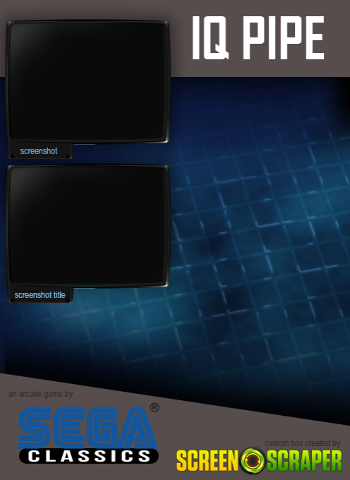This screenshot has width=350, height=480.
Task: Click the 'an arcade game by' text
Action: (40, 394)
